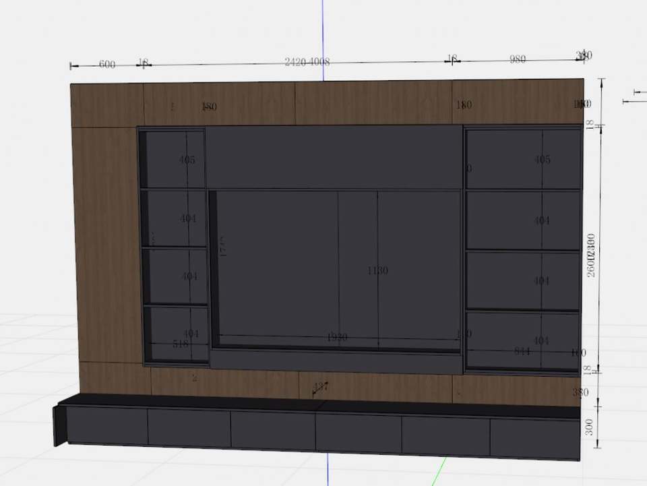
Task: Click the '1130' TV niche height dimension
Action: (x=377, y=270)
